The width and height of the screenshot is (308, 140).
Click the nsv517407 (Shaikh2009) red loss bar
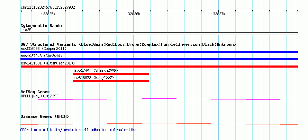111,74
